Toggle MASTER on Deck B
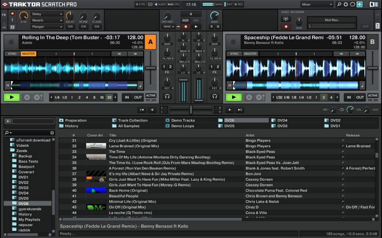The width and height of the screenshot is (382, 238). 250,54
